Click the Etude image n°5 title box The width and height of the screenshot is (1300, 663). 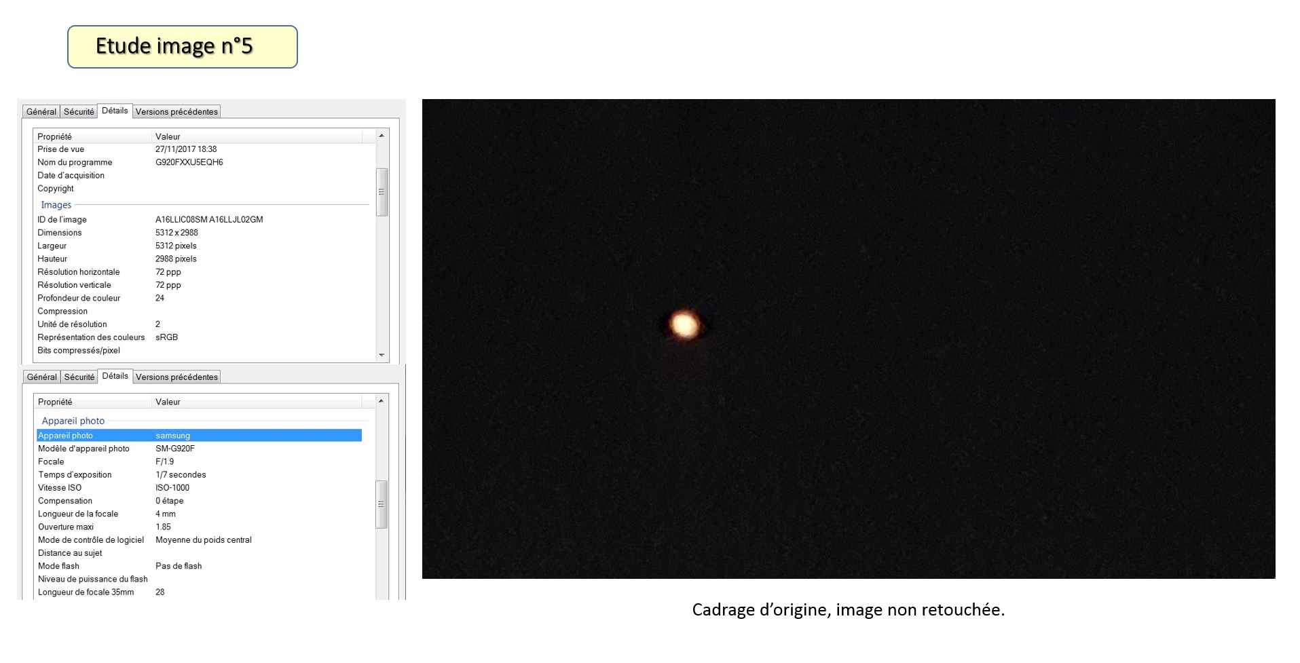click(183, 47)
